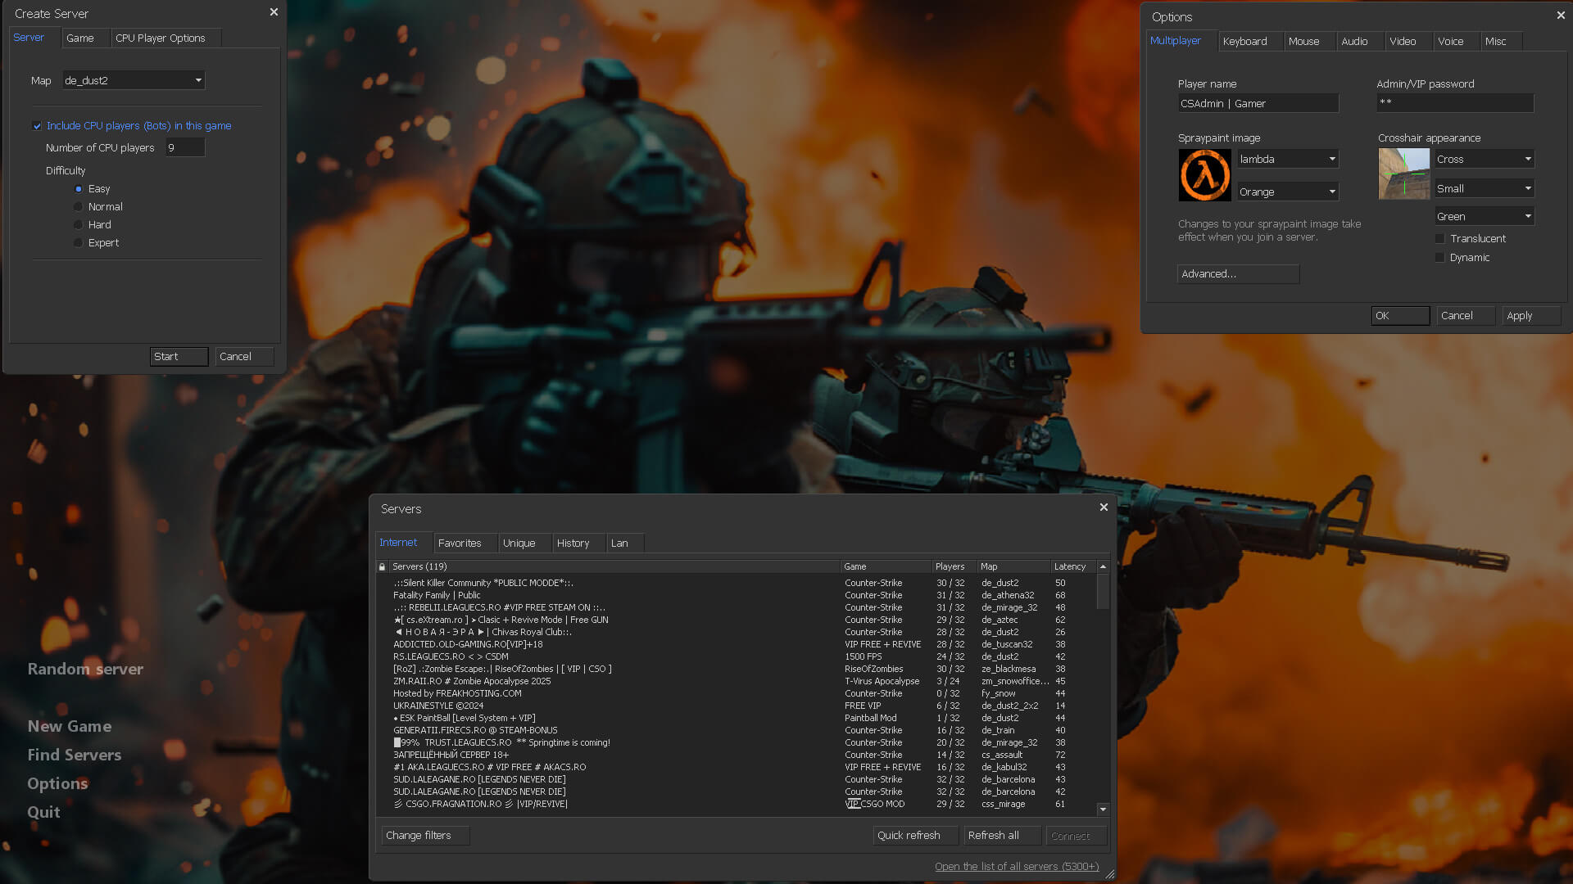Click Apply in the Options window
Image resolution: width=1573 pixels, height=884 pixels.
pyautogui.click(x=1531, y=316)
